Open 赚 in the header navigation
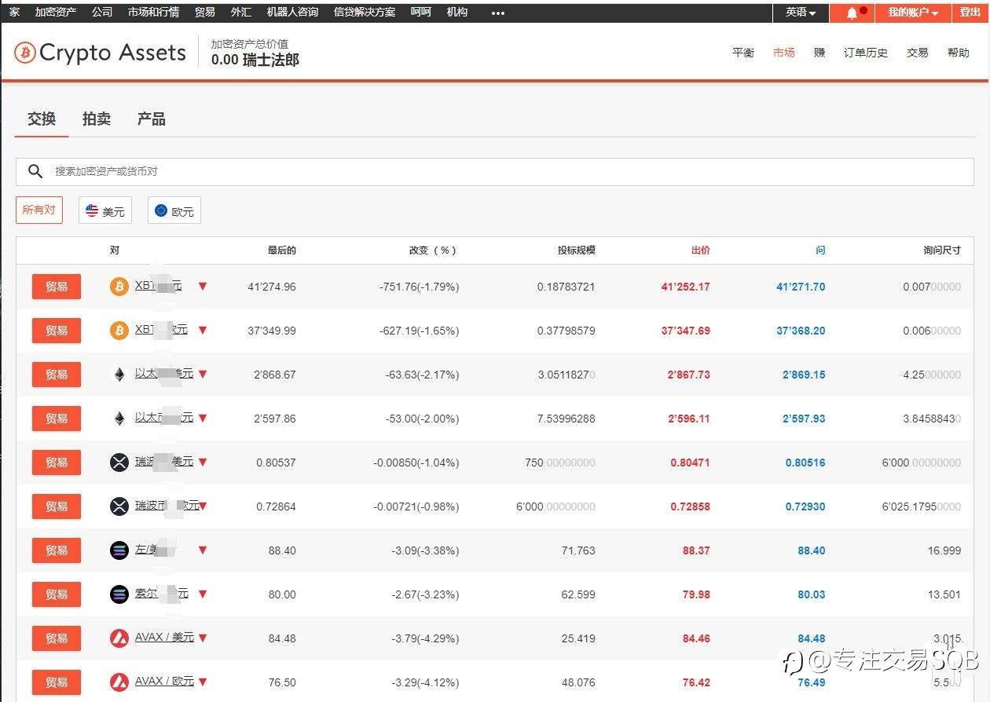Screen dimensions: 990x702 tap(819, 53)
